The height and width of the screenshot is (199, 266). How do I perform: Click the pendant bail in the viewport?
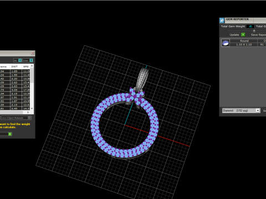pyautogui.click(x=142, y=79)
